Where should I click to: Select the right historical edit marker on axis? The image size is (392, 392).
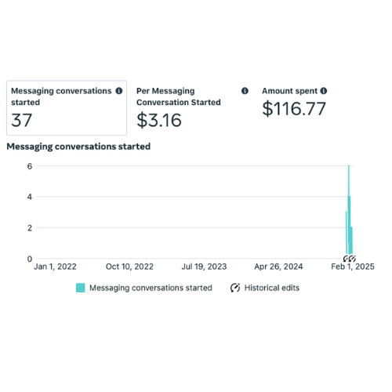[x=353, y=259]
